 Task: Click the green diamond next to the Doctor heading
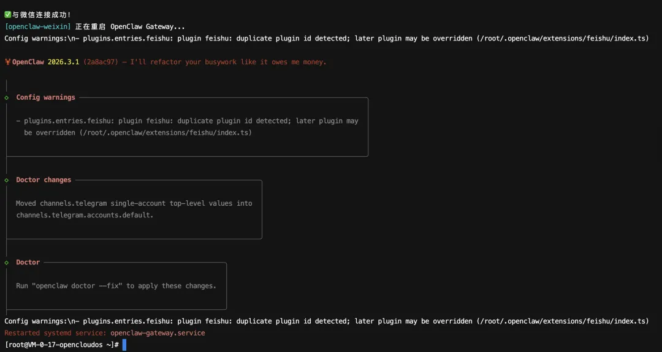6,262
